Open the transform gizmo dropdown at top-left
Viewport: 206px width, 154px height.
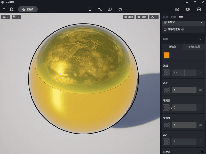5,17
